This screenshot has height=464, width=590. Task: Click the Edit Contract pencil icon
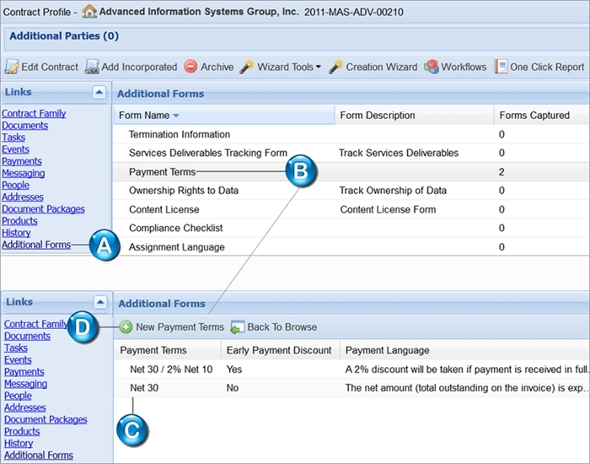[11, 67]
